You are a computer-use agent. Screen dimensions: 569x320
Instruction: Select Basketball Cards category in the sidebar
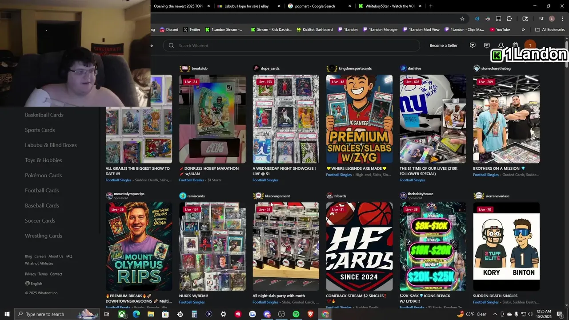pyautogui.click(x=44, y=115)
